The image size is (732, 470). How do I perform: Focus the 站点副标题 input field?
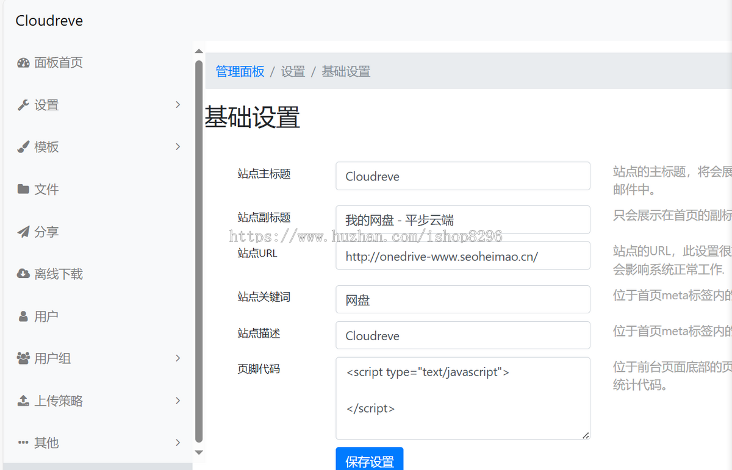(x=463, y=219)
